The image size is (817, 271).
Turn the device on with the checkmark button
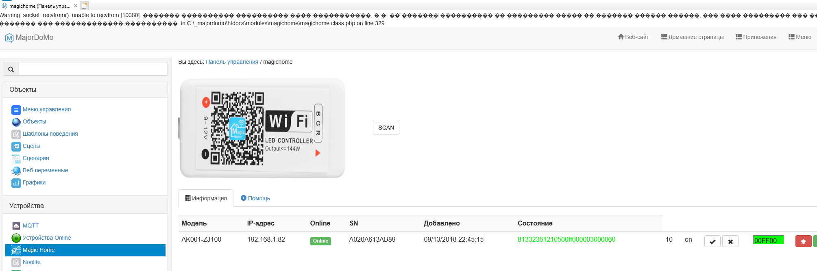712,241
